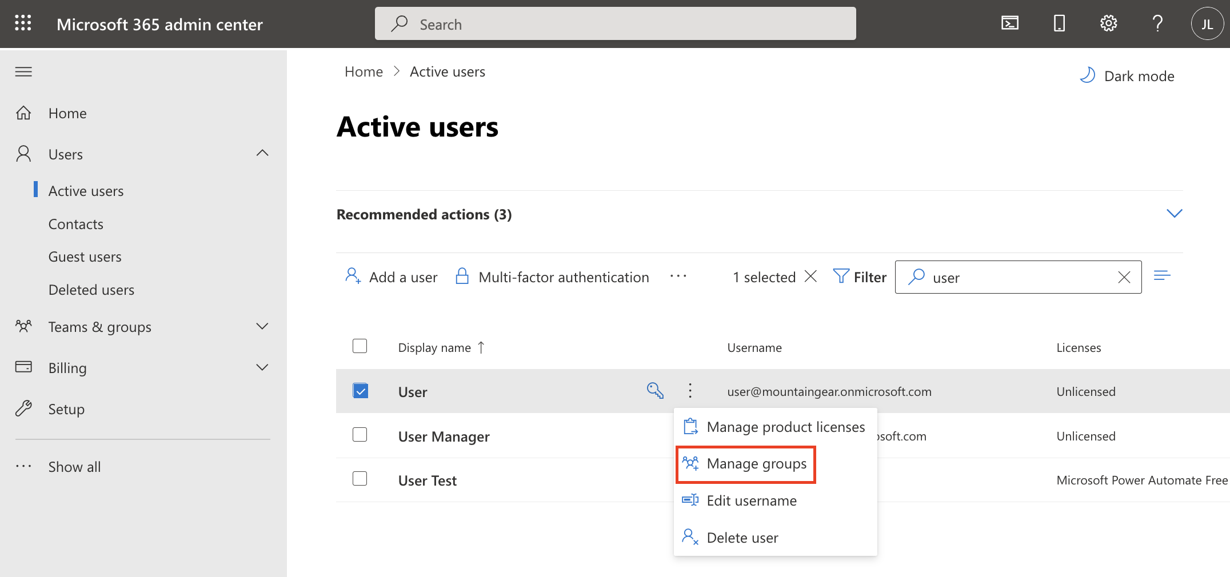The width and height of the screenshot is (1230, 577).
Task: Click Recommended actions (3) heading
Action: (424, 214)
